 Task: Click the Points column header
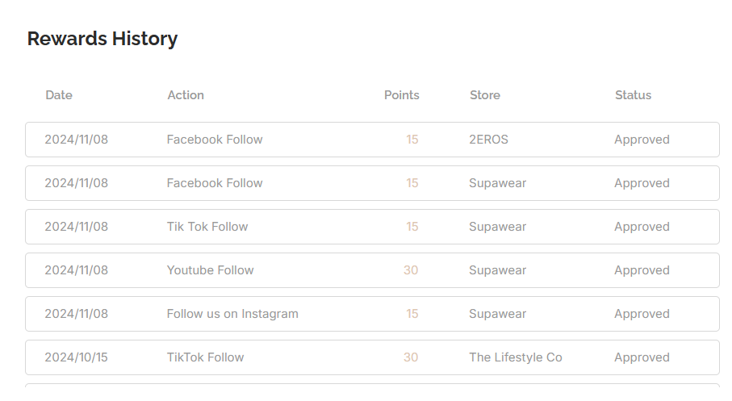point(401,95)
